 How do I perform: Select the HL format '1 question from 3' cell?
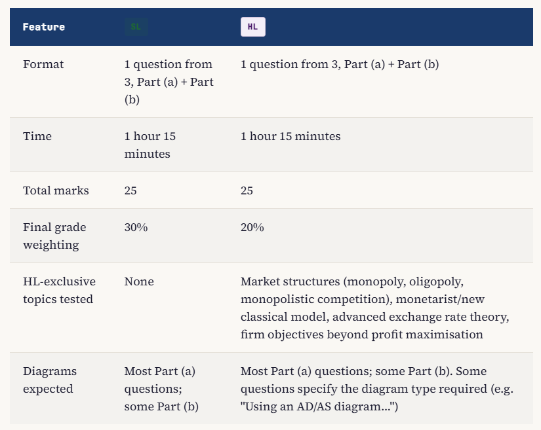[340, 64]
